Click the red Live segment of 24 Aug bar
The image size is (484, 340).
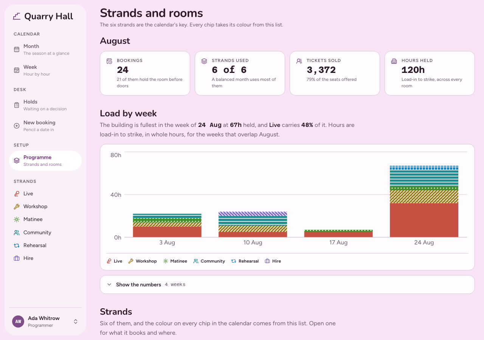(424, 220)
